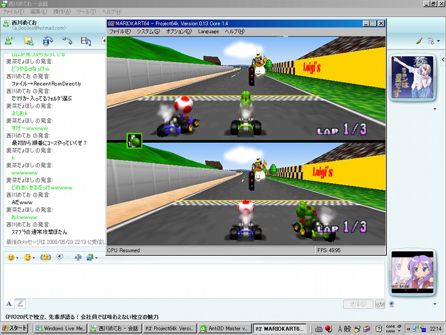Click the 送信(S) send button
Screen dimensions: 446x335
(x=358, y=304)
